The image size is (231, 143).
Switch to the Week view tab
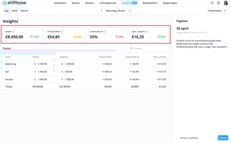pos(14,11)
